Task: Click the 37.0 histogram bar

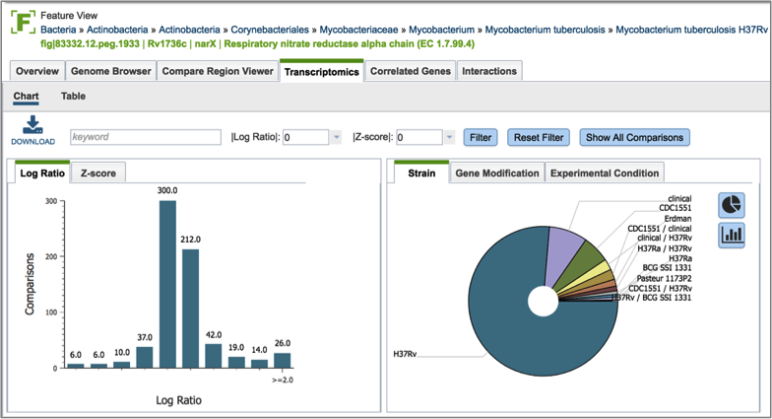Action: 144,357
